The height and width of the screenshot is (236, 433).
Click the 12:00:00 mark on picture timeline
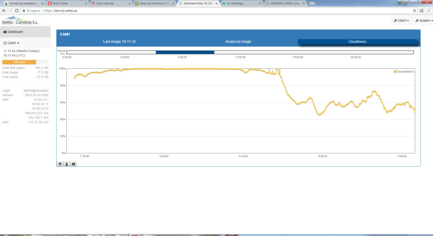tap(240, 57)
